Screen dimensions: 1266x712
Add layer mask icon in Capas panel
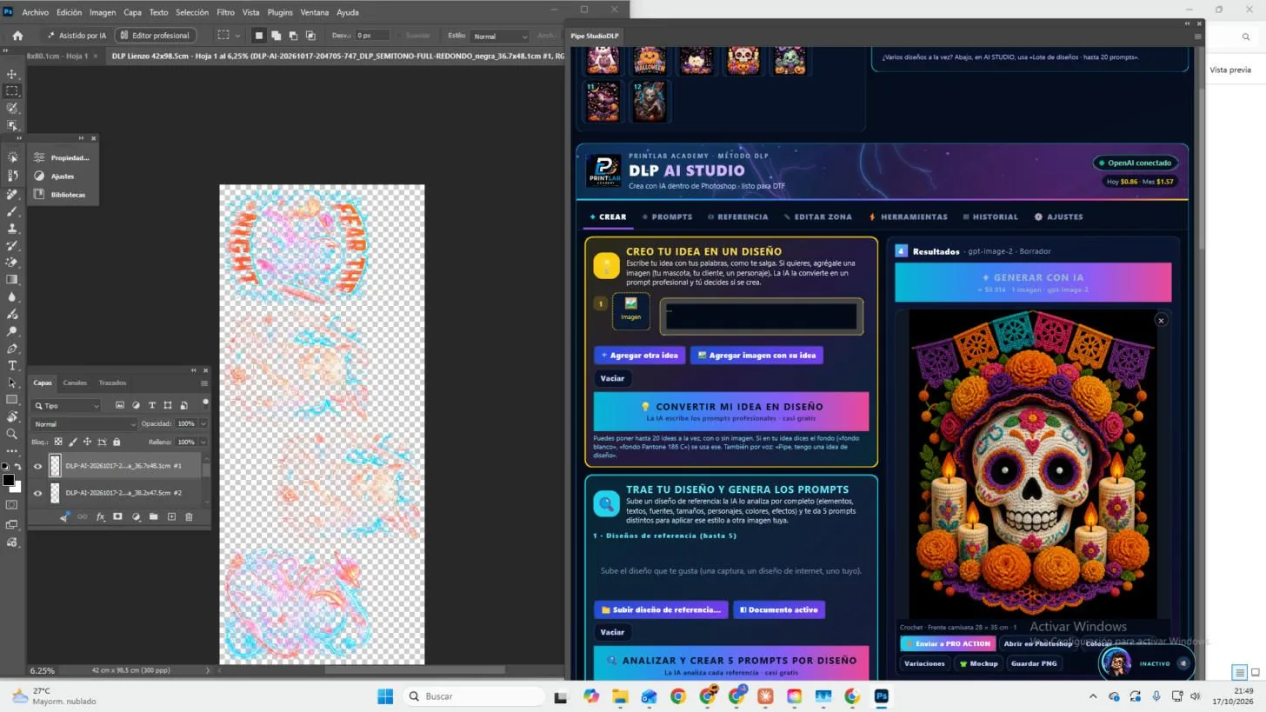(x=117, y=516)
